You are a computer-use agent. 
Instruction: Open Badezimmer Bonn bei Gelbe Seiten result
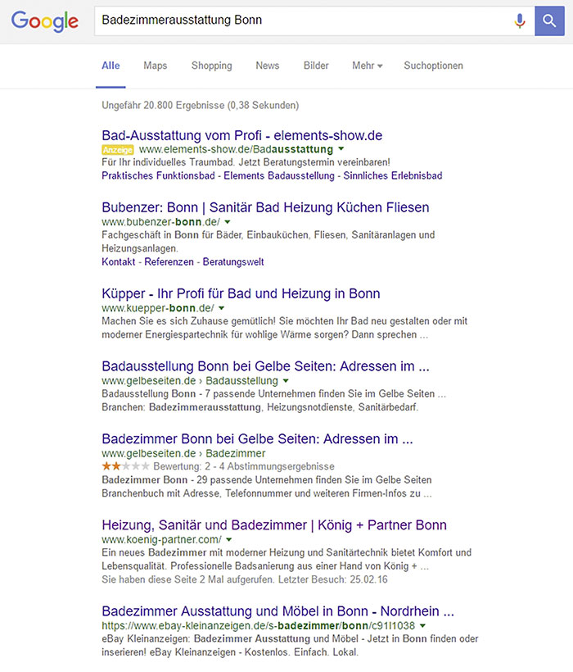click(x=257, y=439)
